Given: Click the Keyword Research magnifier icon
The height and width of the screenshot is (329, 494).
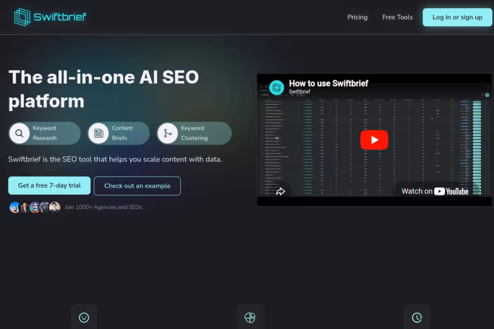Looking at the screenshot, I should 19,133.
